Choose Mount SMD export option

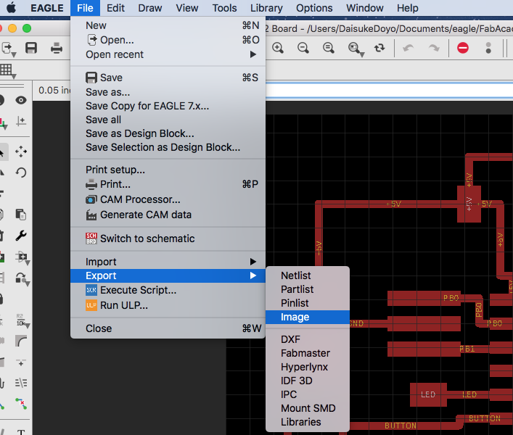[308, 408]
